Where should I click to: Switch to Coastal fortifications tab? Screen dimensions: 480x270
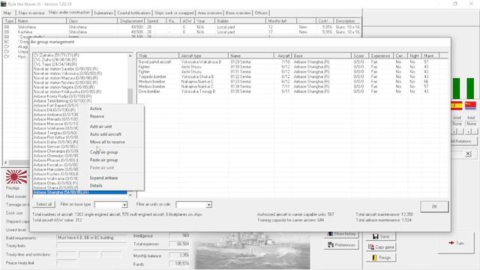(x=133, y=13)
